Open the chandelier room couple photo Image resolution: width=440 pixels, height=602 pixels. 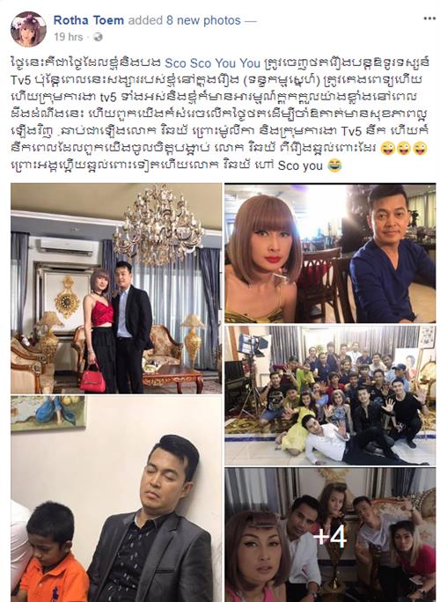pyautogui.click(x=116, y=289)
